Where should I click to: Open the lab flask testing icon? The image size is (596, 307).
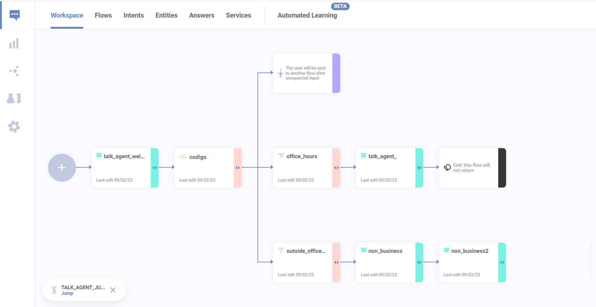pos(14,98)
